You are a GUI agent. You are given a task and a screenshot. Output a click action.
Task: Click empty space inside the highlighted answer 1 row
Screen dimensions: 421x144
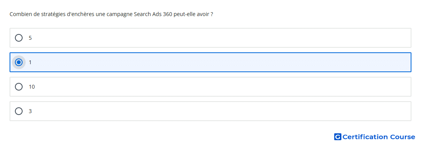pos(215,62)
